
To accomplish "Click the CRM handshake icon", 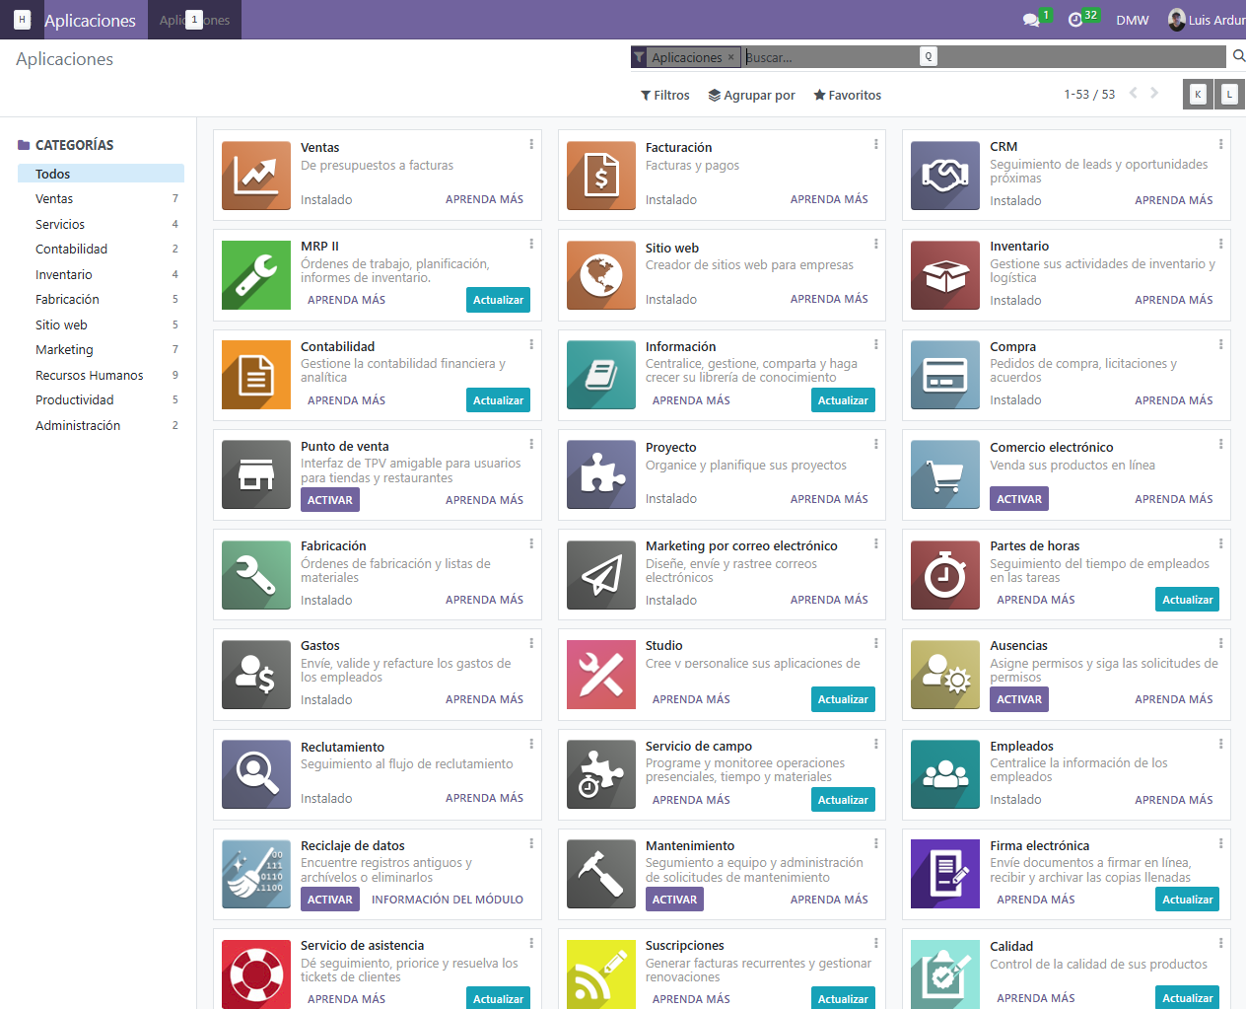I will (x=944, y=176).
